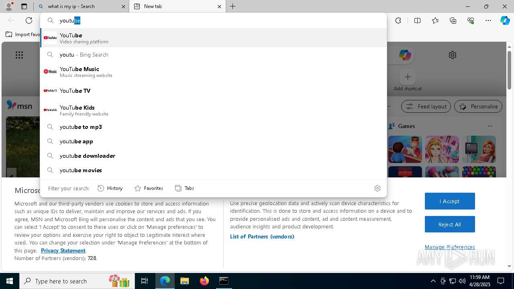Screen dimensions: 514x289
Task: Open the Settings and more ellipsis menu
Action: [488, 20]
